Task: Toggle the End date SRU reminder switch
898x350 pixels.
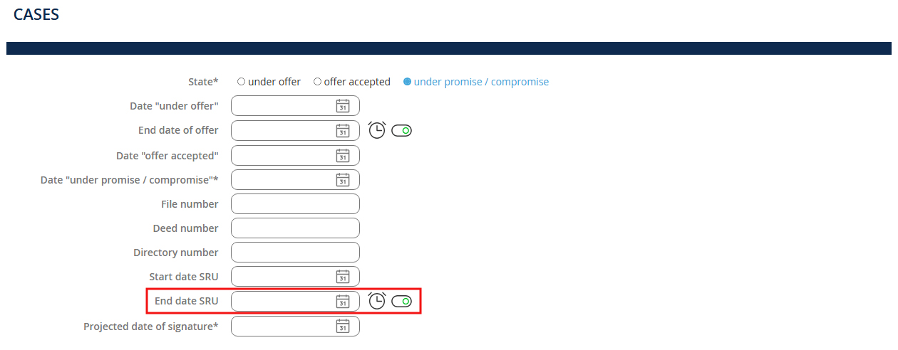Action: pyautogui.click(x=402, y=302)
